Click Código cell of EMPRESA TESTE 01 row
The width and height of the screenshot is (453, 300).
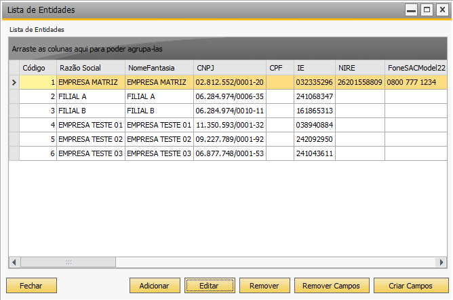(38, 125)
